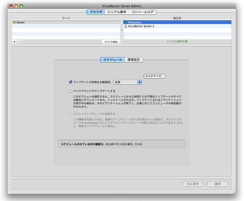Open the コンソールログ tab
Image resolution: width=244 pixels, height=201 pixels.
[x=143, y=12]
